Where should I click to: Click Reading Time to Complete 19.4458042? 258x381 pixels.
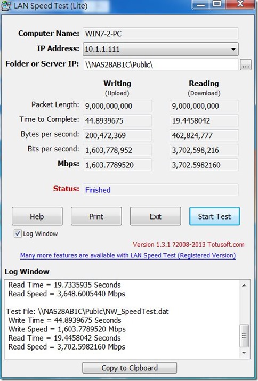coord(204,121)
